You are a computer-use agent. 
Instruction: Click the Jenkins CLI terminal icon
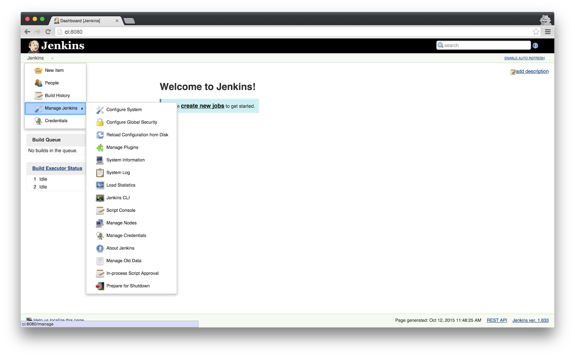100,198
